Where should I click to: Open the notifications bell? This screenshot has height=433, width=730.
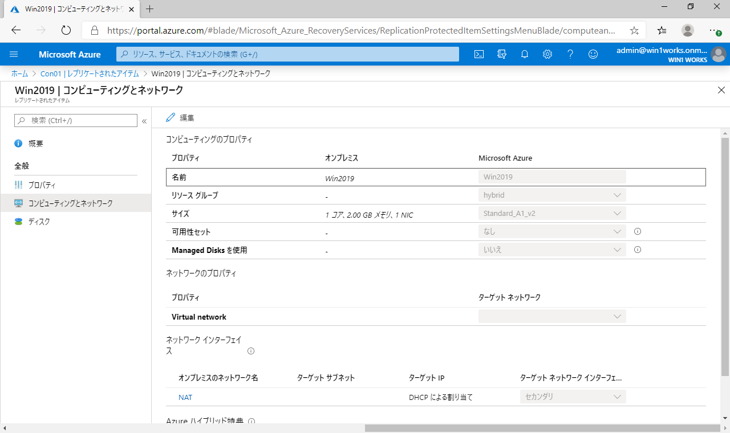pos(525,54)
